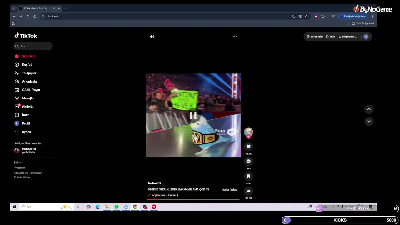Expand the caption with 'daha fazlası'

pos(230,190)
